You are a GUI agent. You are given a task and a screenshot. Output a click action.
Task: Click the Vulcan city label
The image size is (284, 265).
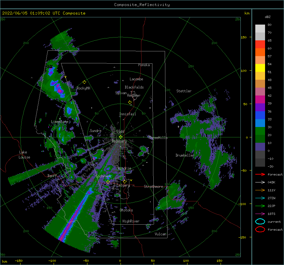[161, 234]
